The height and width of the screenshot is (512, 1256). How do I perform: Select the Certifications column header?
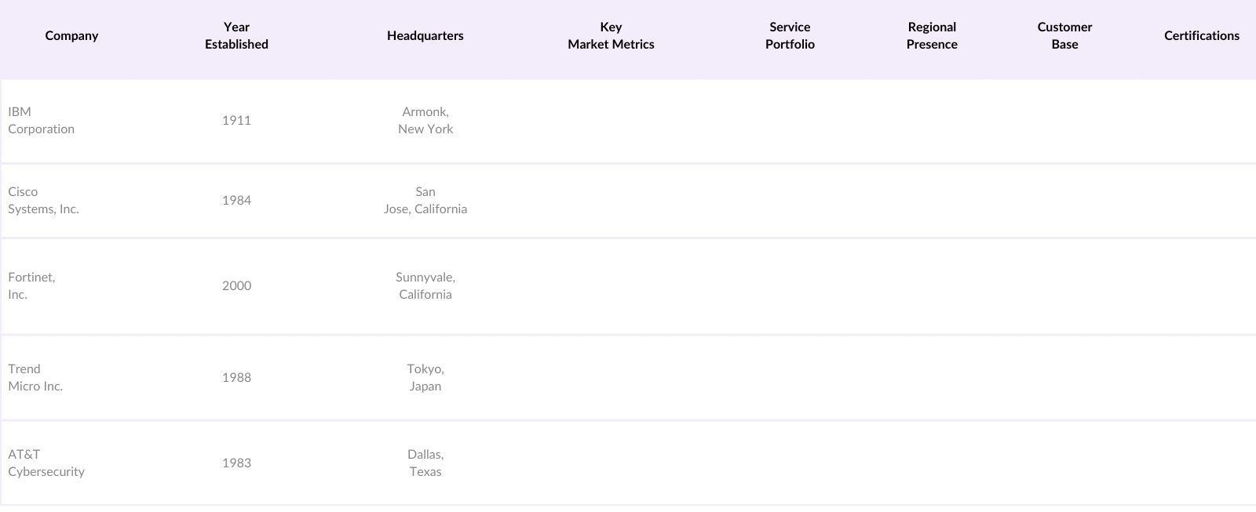(x=1201, y=36)
